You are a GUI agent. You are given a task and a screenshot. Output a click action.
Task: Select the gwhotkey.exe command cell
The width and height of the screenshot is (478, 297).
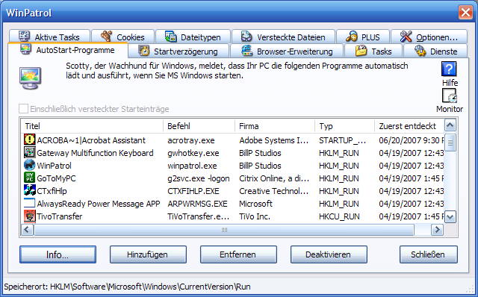coord(193,153)
